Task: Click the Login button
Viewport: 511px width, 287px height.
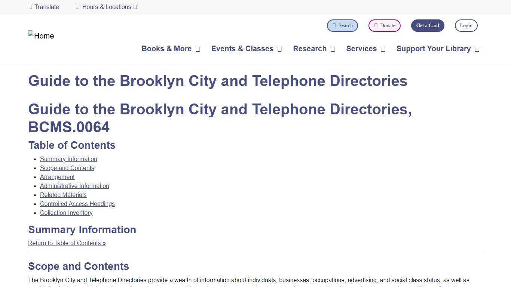Action: point(466,25)
